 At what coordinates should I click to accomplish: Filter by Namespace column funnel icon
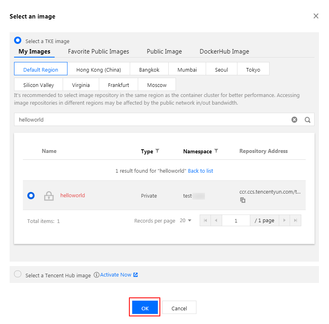(216, 151)
